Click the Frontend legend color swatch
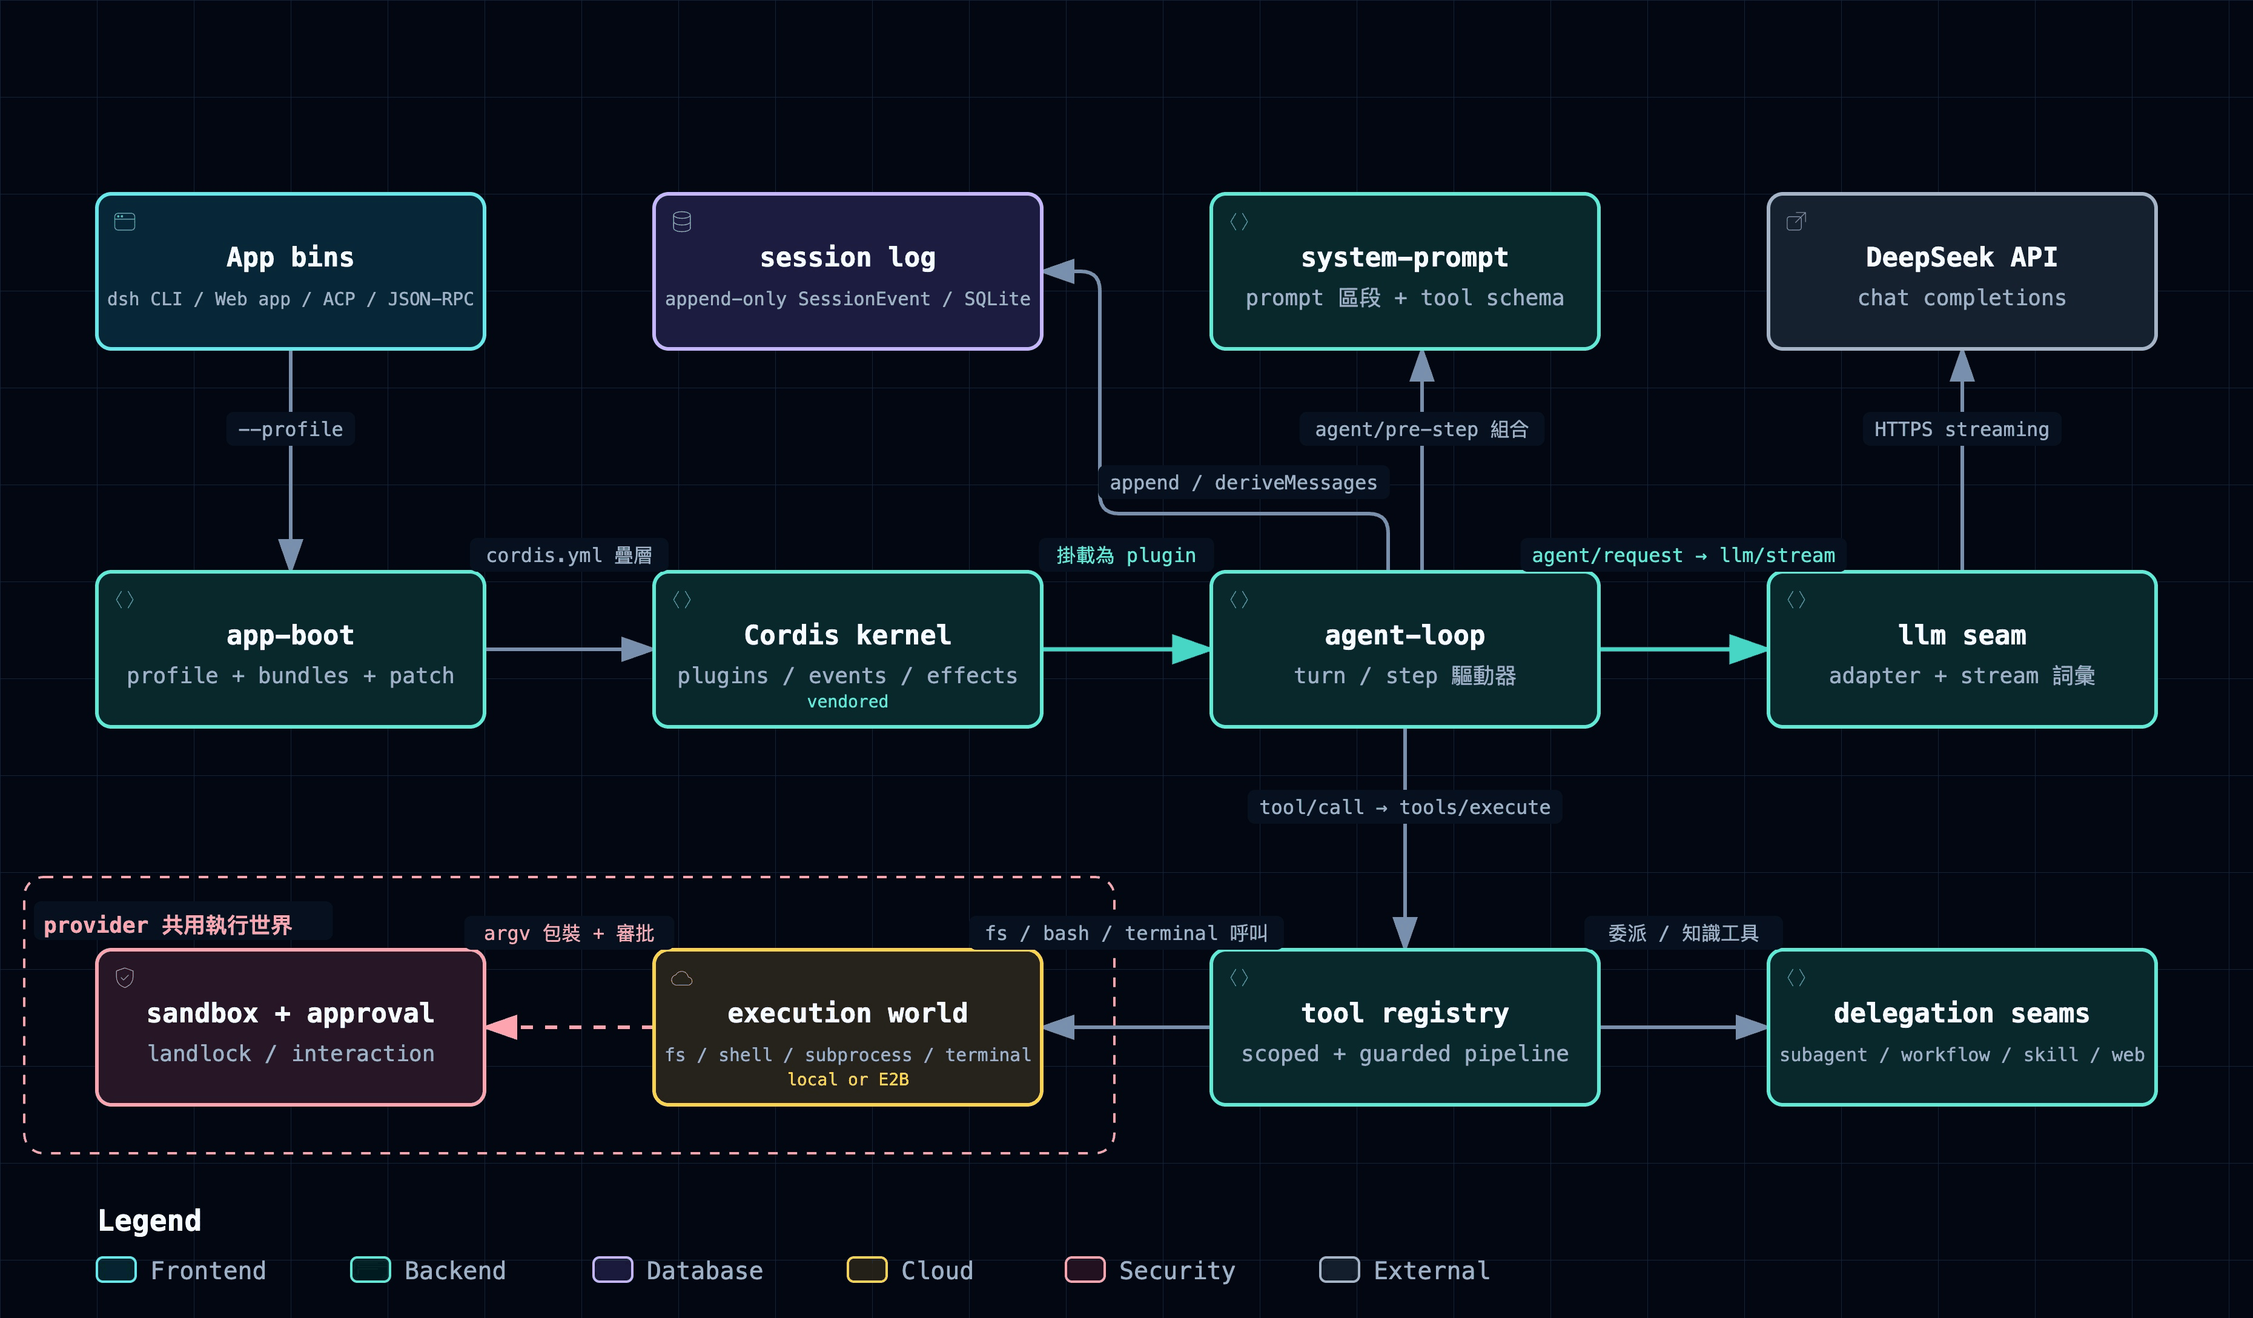 [x=116, y=1270]
